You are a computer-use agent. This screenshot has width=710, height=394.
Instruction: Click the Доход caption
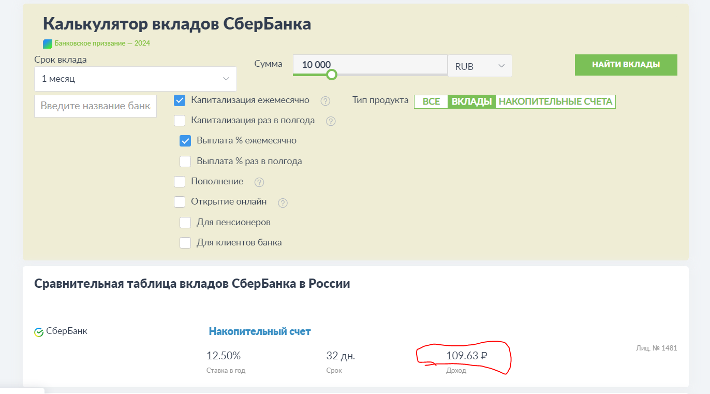click(456, 371)
